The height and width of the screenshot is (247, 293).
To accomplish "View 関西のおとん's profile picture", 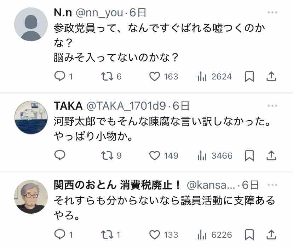I will pos(31,197).
